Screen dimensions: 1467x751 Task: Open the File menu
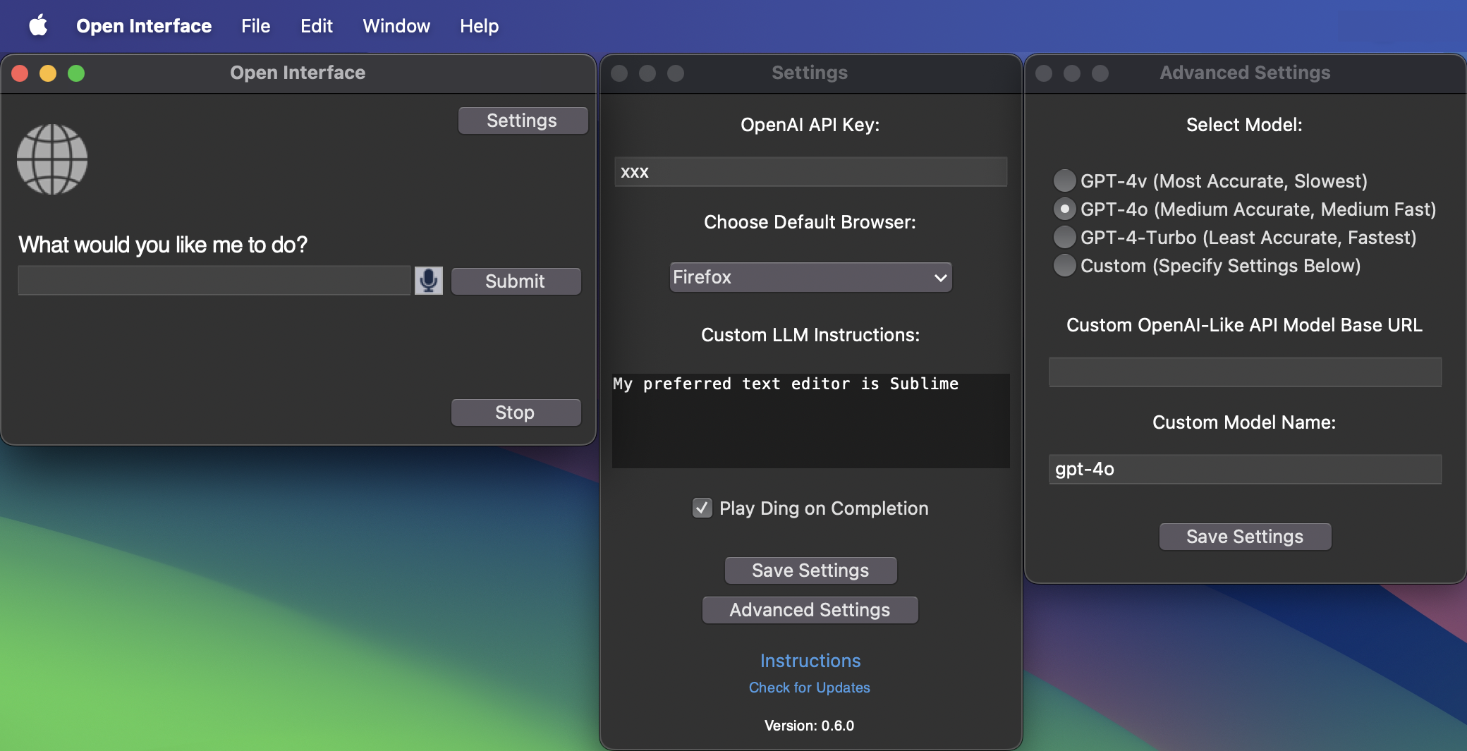pyautogui.click(x=255, y=26)
